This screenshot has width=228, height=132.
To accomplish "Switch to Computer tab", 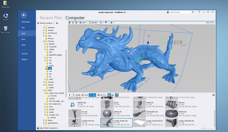I will coord(75,18).
